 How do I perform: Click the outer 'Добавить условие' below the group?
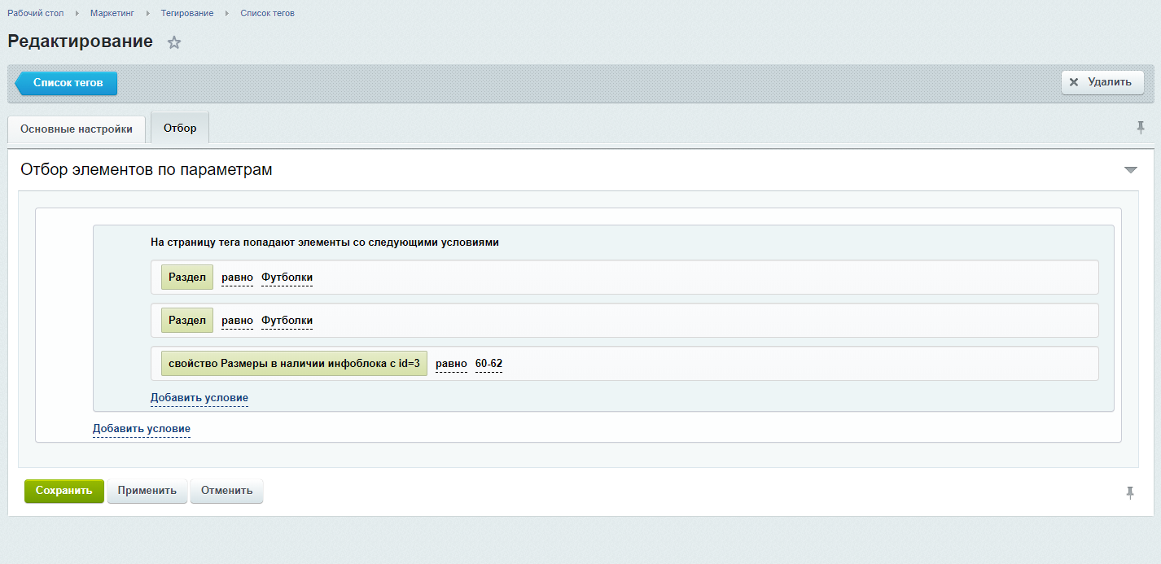click(x=141, y=429)
